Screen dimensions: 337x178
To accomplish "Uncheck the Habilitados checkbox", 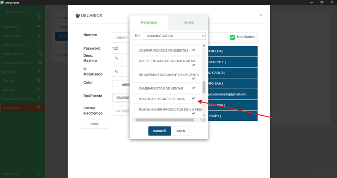I will click(x=232, y=37).
